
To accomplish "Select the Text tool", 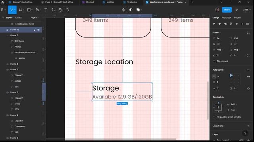I will (x=46, y=10).
